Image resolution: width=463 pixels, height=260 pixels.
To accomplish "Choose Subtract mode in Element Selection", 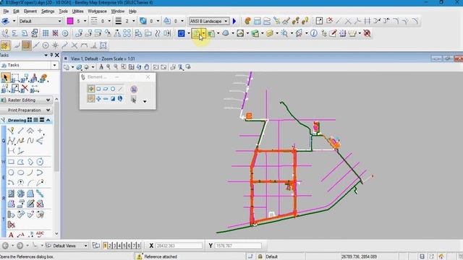I will tap(106, 99).
